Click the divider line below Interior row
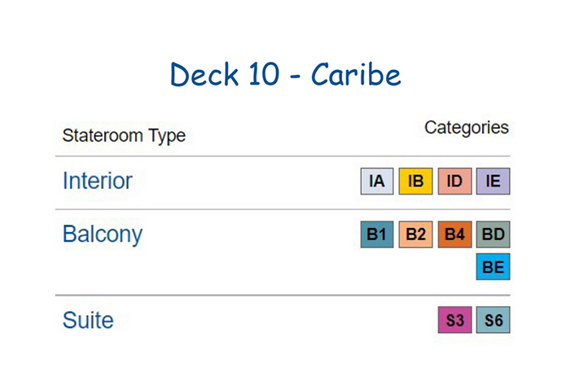The height and width of the screenshot is (381, 570). click(283, 209)
